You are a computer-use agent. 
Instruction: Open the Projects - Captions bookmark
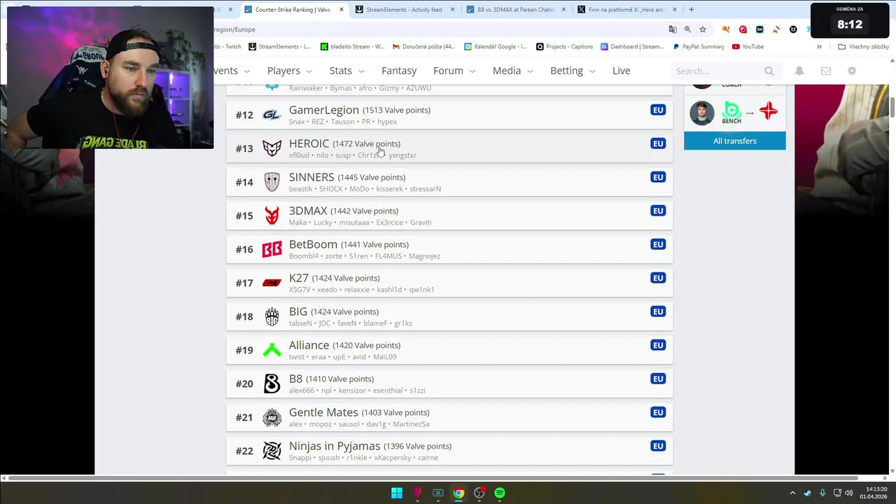pyautogui.click(x=564, y=47)
